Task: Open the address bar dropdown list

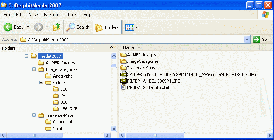Action: click(x=247, y=39)
